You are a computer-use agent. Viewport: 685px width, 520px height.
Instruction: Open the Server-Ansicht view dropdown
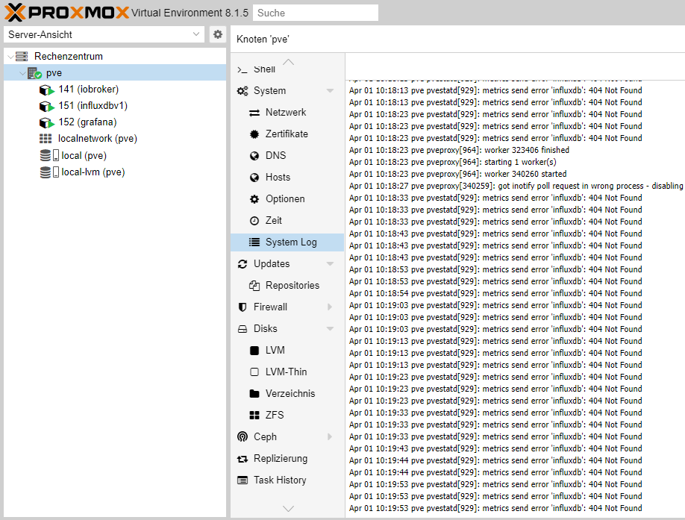[x=104, y=34]
